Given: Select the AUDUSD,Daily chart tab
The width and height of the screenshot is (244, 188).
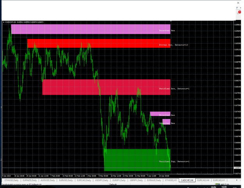Looking at the screenshot, I should point(48,180).
